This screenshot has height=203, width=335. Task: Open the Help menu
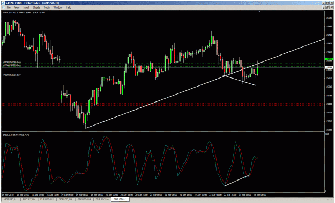tap(69, 7)
